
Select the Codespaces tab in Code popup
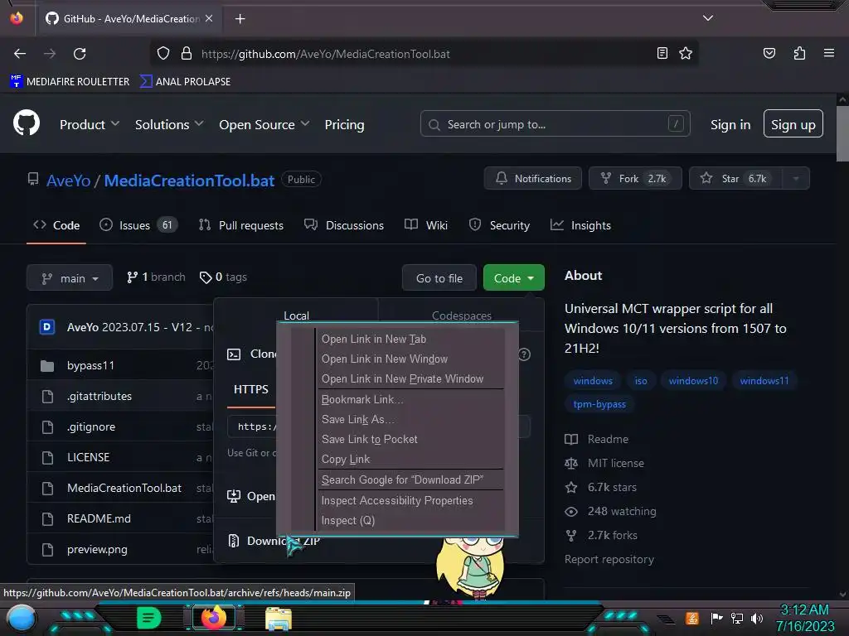[x=461, y=316]
